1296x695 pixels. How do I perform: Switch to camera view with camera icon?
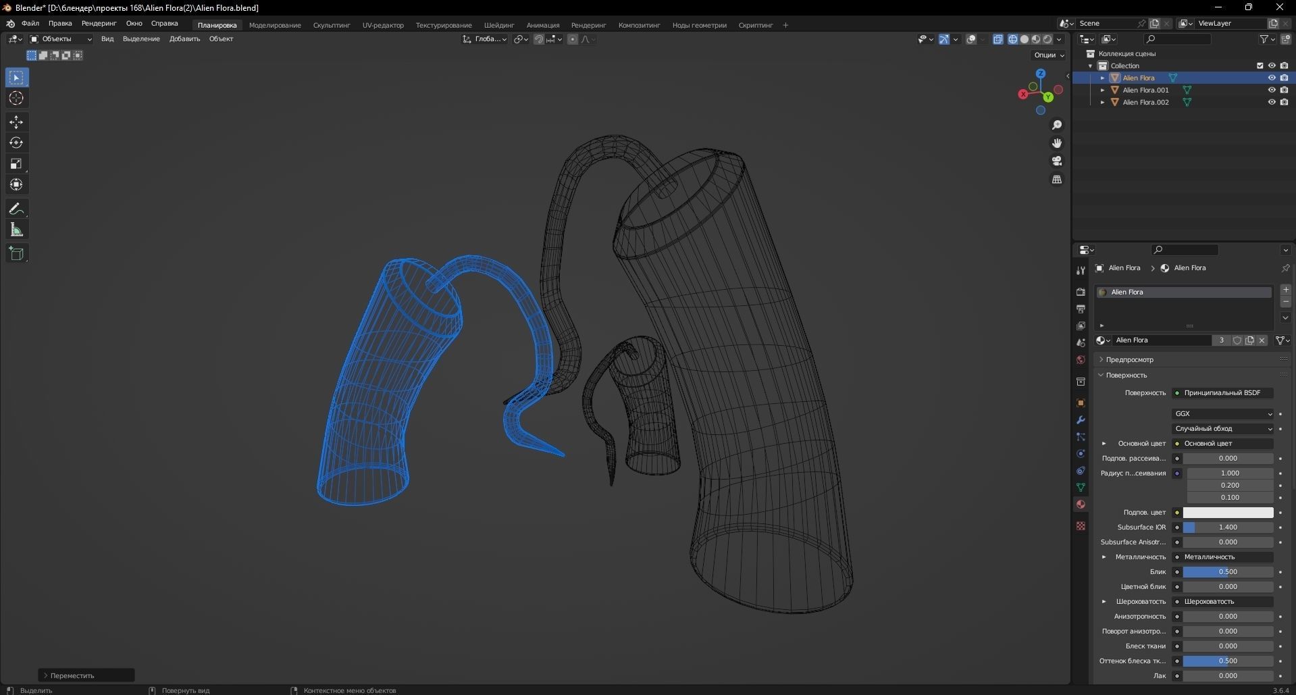(x=1057, y=161)
